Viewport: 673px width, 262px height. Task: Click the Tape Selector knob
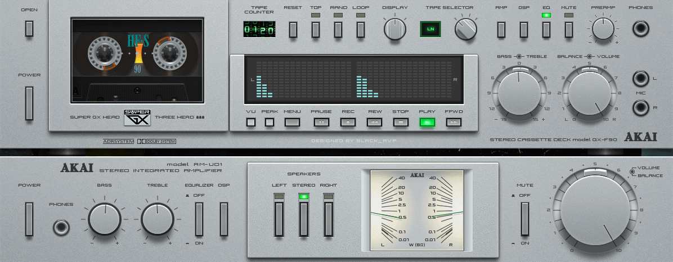[465, 29]
